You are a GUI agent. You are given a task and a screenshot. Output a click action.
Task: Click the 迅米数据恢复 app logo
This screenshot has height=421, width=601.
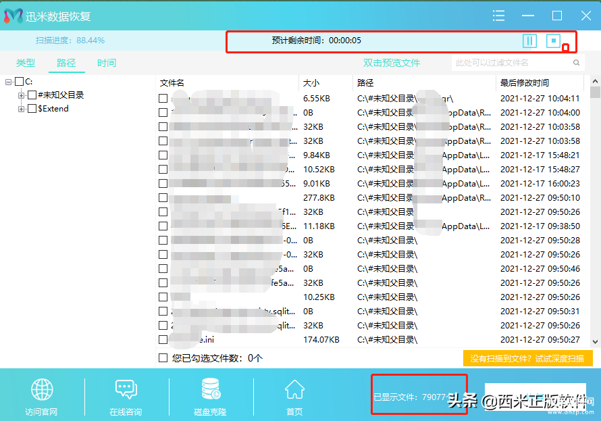14,16
